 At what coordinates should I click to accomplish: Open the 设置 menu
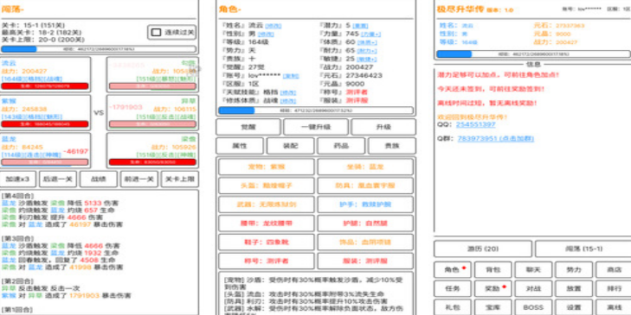tap(574, 307)
